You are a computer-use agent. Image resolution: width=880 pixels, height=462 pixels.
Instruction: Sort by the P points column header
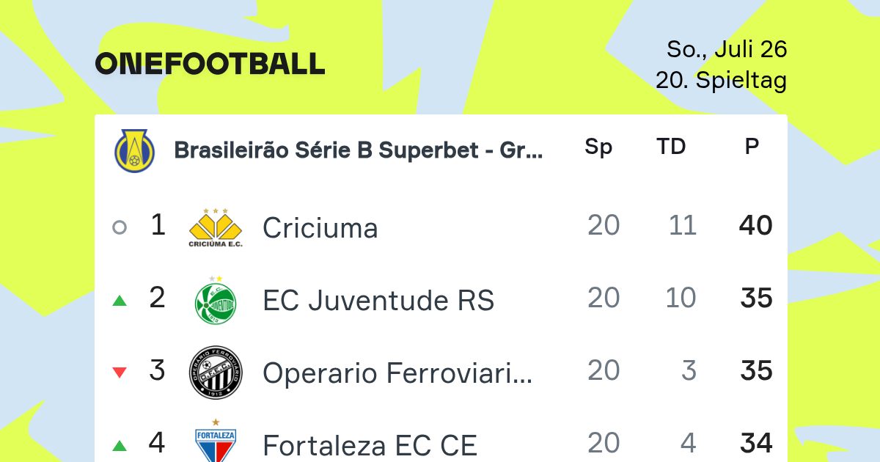coord(752,147)
